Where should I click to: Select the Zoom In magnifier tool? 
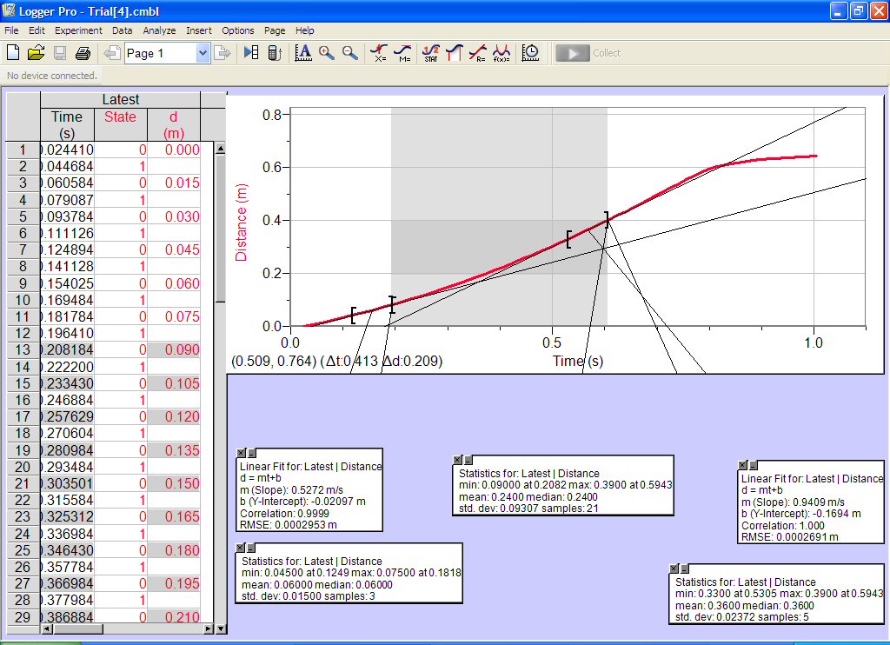pos(327,53)
